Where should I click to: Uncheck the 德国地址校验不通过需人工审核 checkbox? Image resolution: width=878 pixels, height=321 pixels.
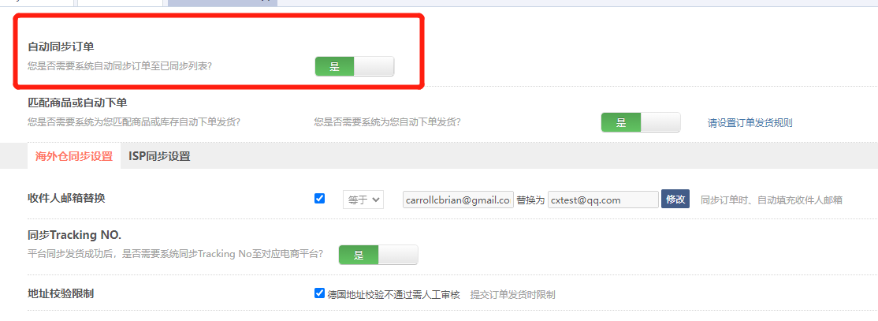[320, 293]
